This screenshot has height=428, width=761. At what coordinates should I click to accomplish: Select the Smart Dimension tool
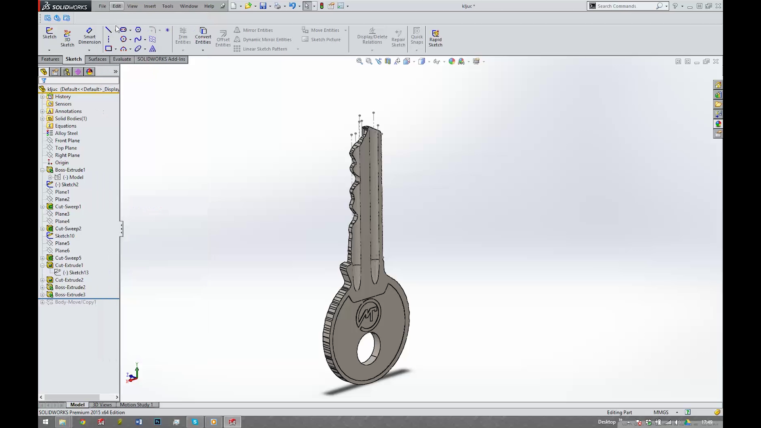pos(89,36)
